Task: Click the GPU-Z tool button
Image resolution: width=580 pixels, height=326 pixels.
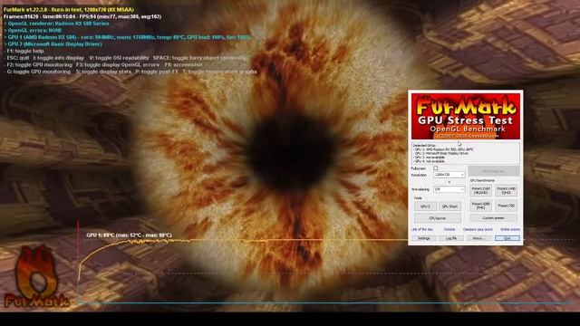Action: (x=425, y=206)
